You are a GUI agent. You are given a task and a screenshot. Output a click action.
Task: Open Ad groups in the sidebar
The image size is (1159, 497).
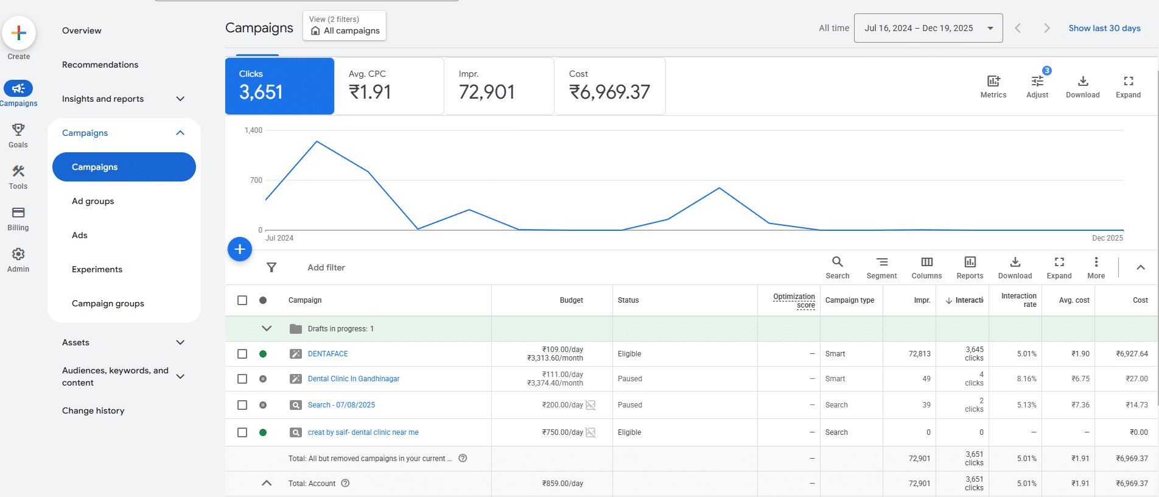[x=93, y=201]
